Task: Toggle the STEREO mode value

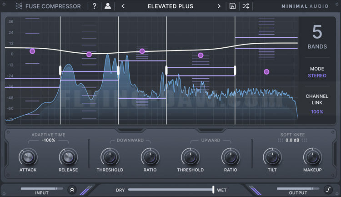Action: tap(317, 76)
